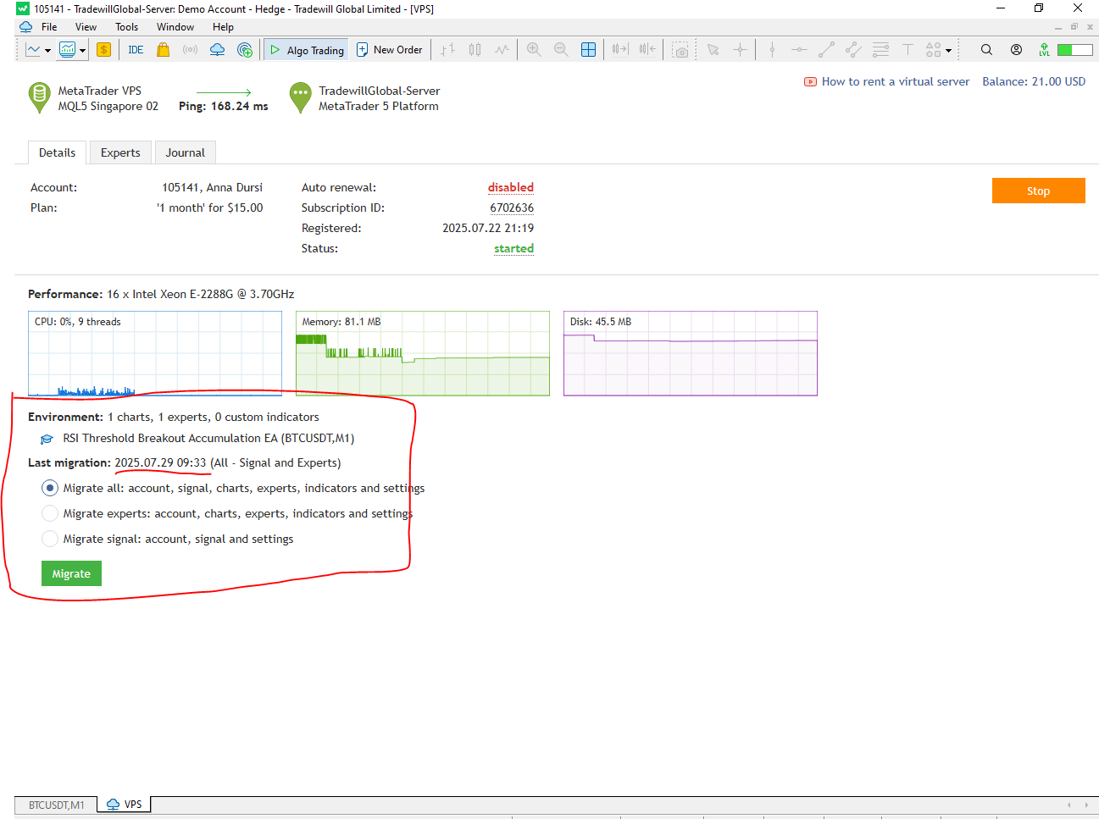This screenshot has width=1099, height=819.
Task: Switch to the BTCUSDT,M1 chart tab
Action: (x=56, y=805)
